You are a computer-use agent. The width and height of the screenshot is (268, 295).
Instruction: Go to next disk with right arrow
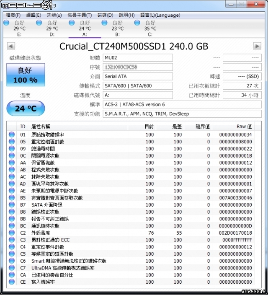pyautogui.click(x=257, y=46)
